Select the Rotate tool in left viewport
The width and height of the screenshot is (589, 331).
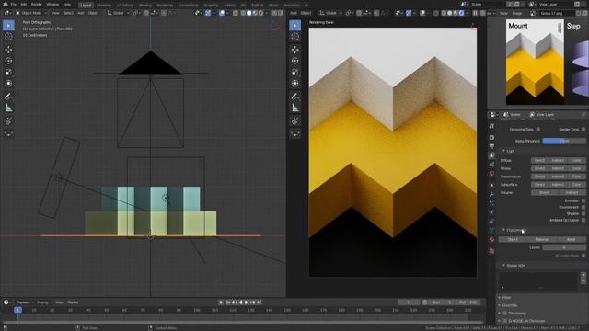8,61
